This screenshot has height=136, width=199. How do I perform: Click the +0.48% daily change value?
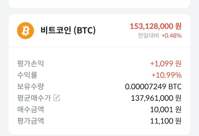tap(172, 36)
